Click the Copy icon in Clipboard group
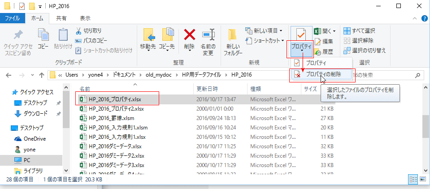The width and height of the screenshot is (430, 189). tap(43, 35)
